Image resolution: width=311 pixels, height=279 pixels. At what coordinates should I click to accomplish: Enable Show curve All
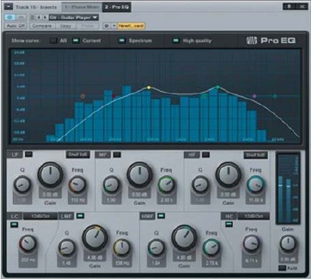pyautogui.click(x=54, y=41)
